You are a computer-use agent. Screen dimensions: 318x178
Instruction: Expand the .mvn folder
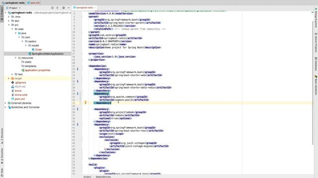(x=9, y=17)
